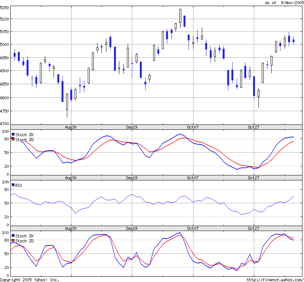Viewport: 304px width, 282px height.
Task: Click 'Stoch %D' legend text in upper stochastic panel
Action: (24, 140)
